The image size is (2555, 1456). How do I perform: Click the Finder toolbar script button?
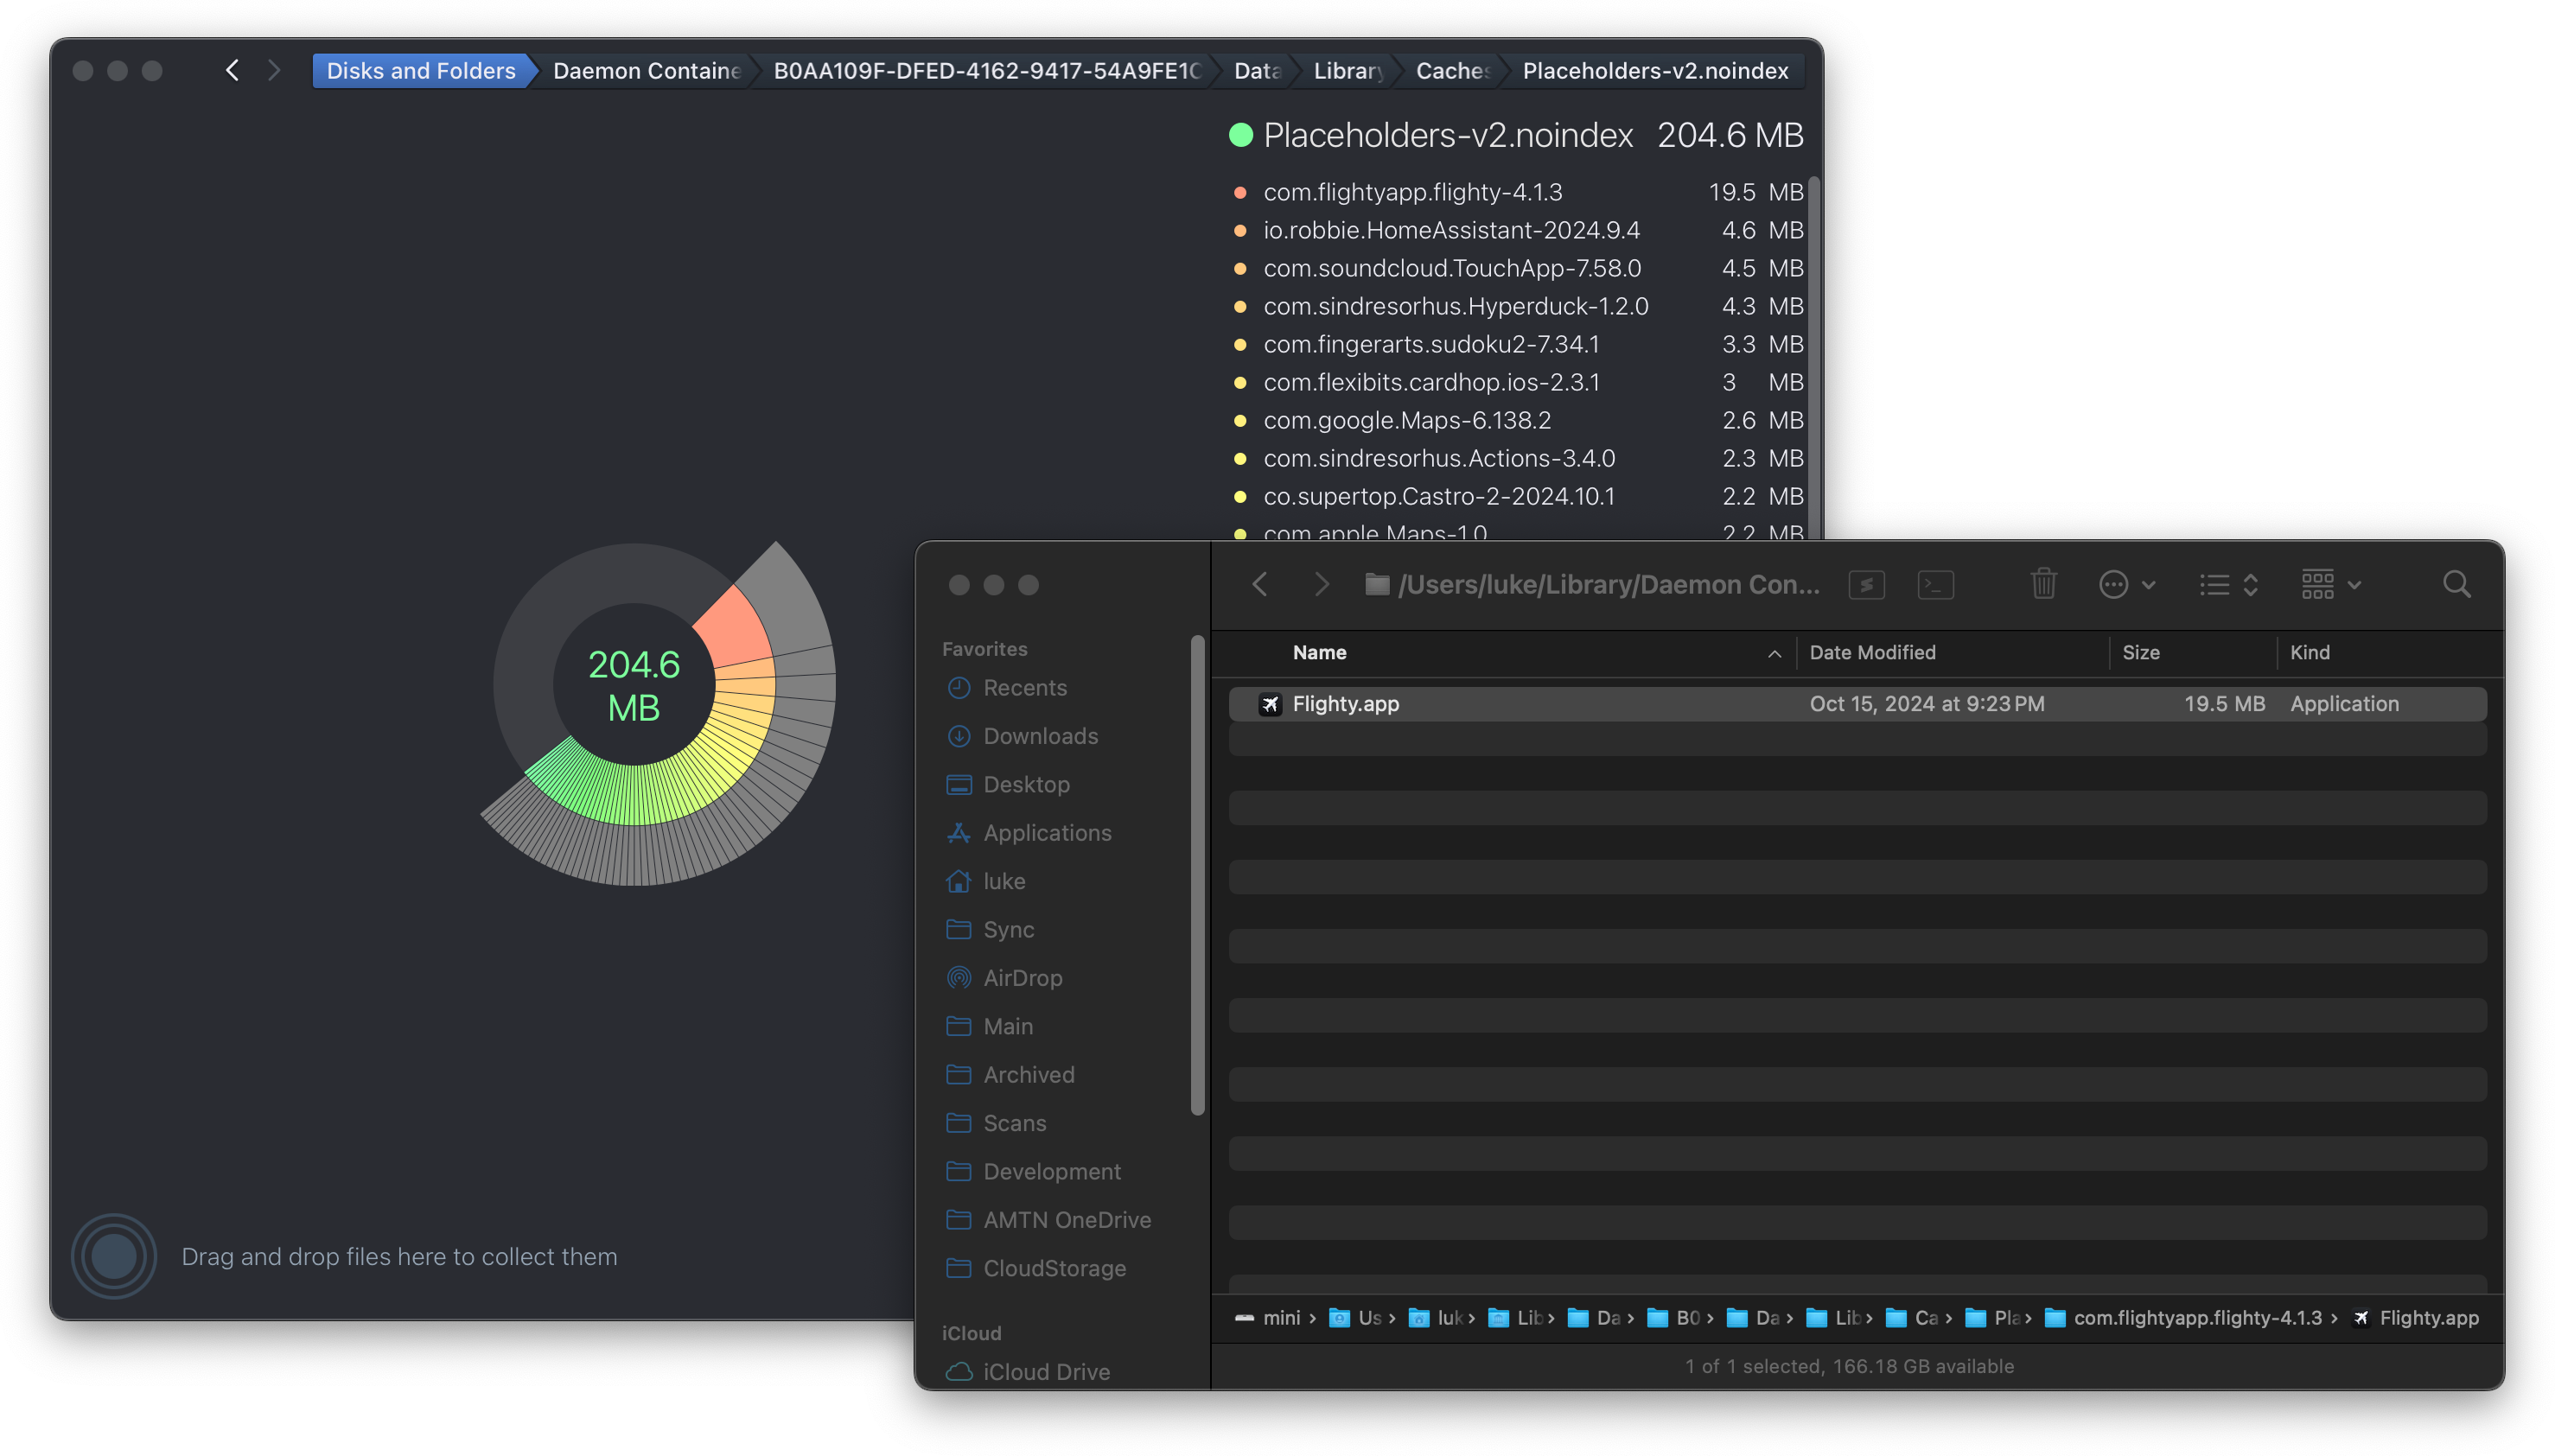1866,584
